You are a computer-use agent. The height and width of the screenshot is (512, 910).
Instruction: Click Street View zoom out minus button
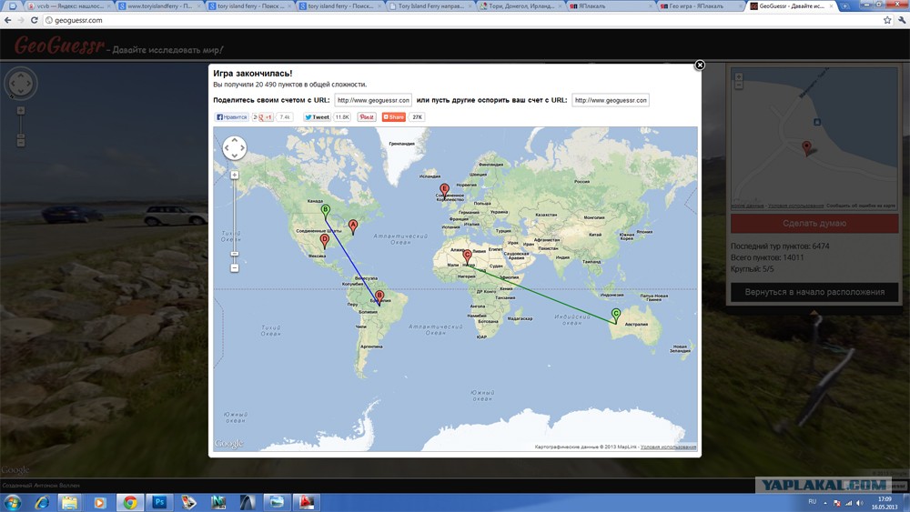[x=21, y=143]
